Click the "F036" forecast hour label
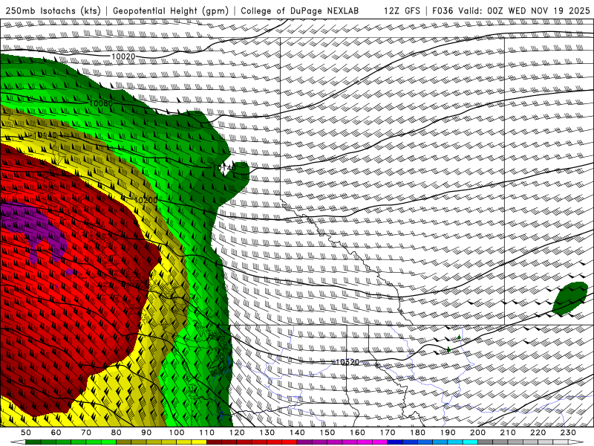Screen dimensions: 594x446 [443, 11]
